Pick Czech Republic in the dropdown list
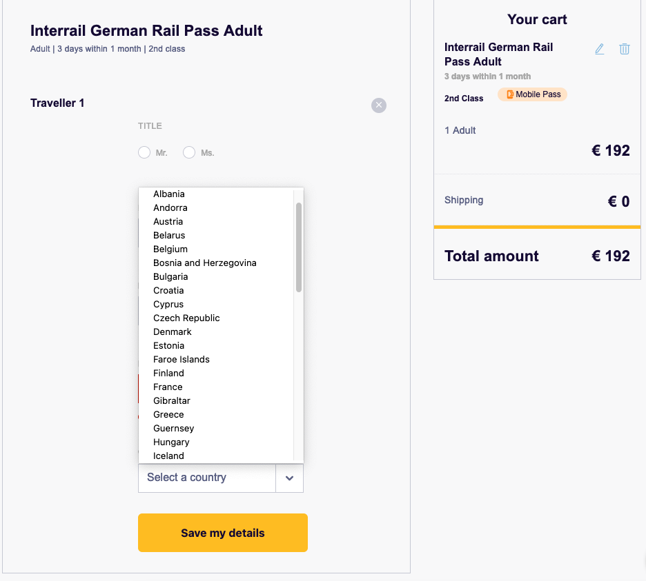Image resolution: width=646 pixels, height=581 pixels. [186, 318]
